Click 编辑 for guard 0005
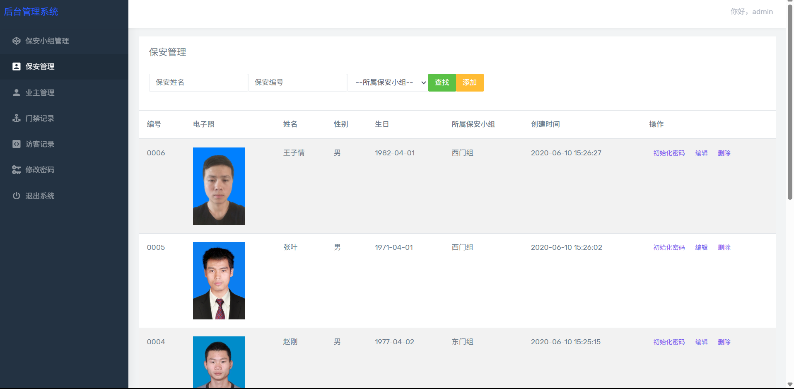Image resolution: width=794 pixels, height=389 pixels. (701, 247)
